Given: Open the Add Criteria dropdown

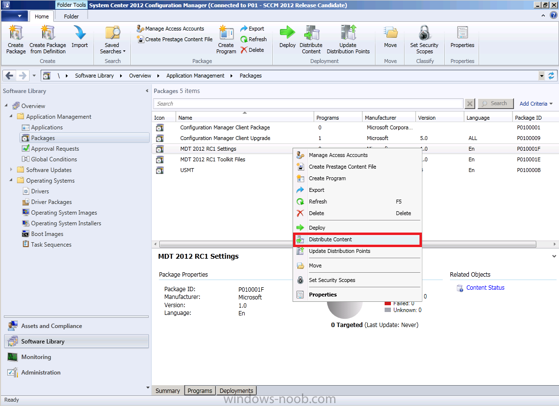Looking at the screenshot, I should pyautogui.click(x=536, y=104).
